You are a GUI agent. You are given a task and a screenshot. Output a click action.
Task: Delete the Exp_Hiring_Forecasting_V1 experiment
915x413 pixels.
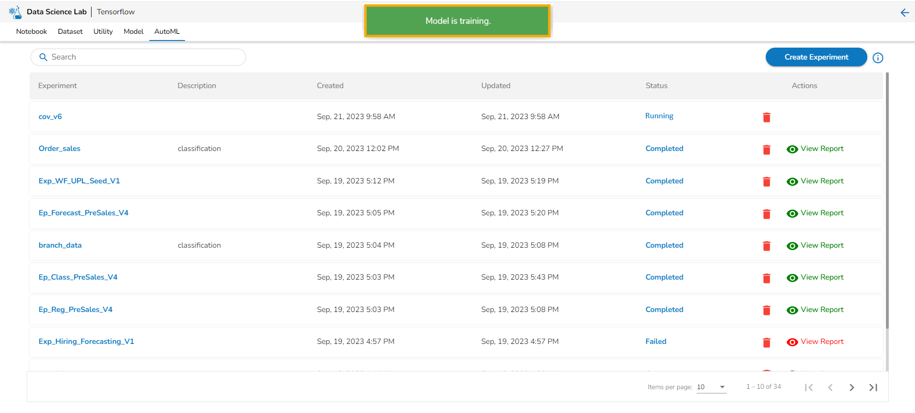(766, 342)
